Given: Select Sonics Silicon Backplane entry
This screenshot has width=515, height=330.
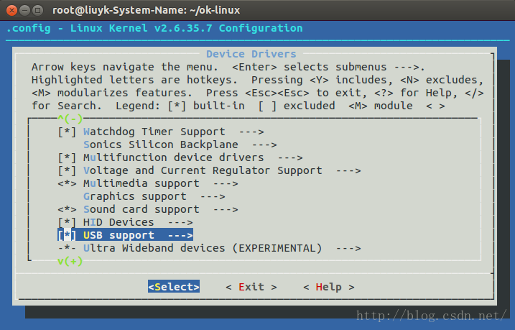Looking at the screenshot, I should click(x=161, y=145).
